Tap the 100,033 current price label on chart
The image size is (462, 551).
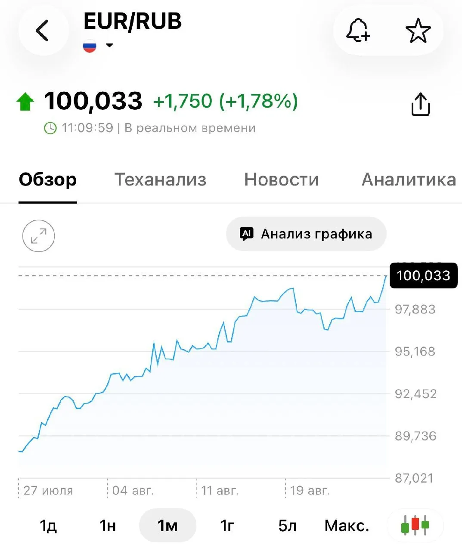click(423, 275)
